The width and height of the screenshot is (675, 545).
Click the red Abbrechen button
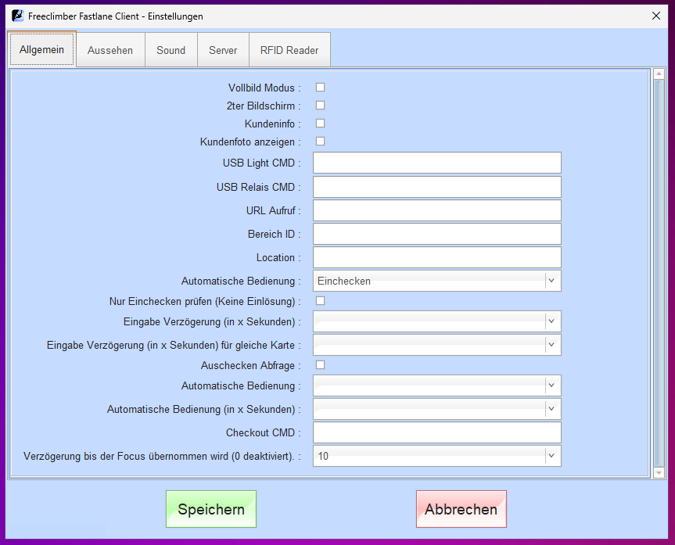(x=461, y=509)
